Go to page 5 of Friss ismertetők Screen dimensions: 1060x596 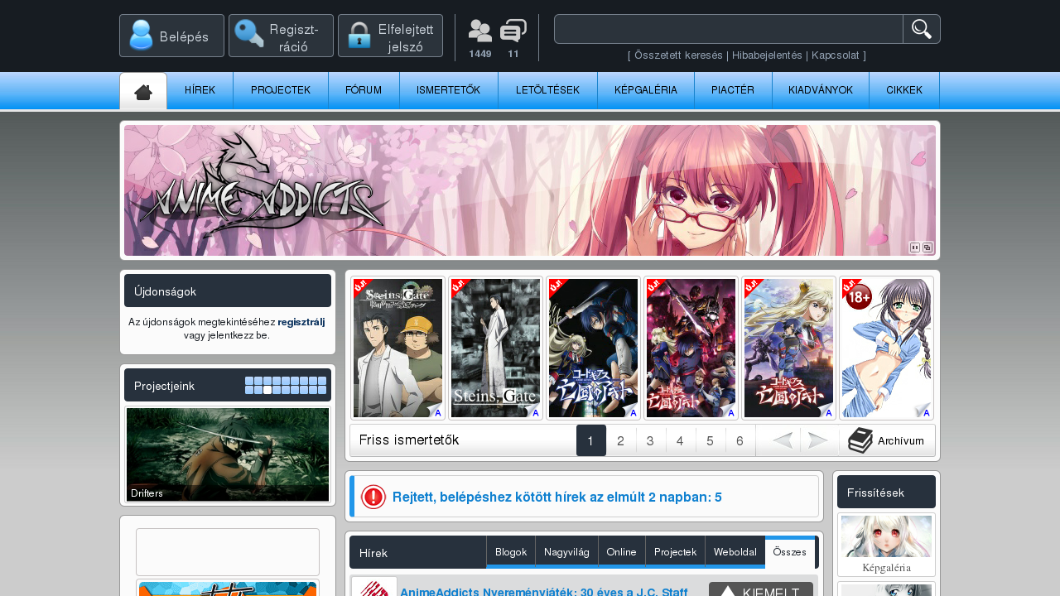pyautogui.click(x=711, y=440)
